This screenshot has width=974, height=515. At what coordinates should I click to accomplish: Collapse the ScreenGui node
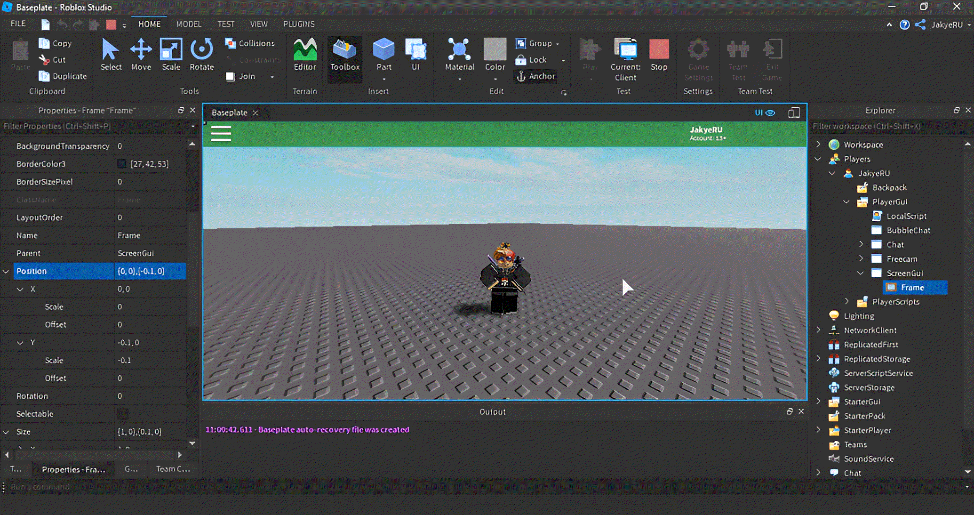pyautogui.click(x=861, y=273)
